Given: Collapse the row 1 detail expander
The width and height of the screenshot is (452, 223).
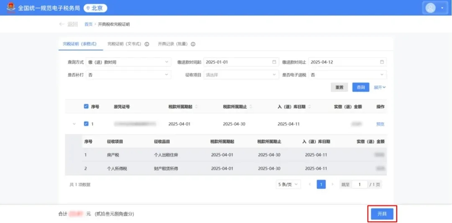Looking at the screenshot, I should tap(74, 124).
